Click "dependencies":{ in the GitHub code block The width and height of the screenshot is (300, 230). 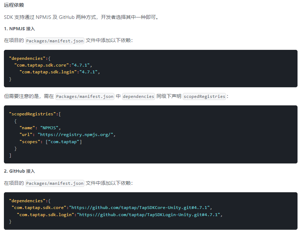(30, 201)
